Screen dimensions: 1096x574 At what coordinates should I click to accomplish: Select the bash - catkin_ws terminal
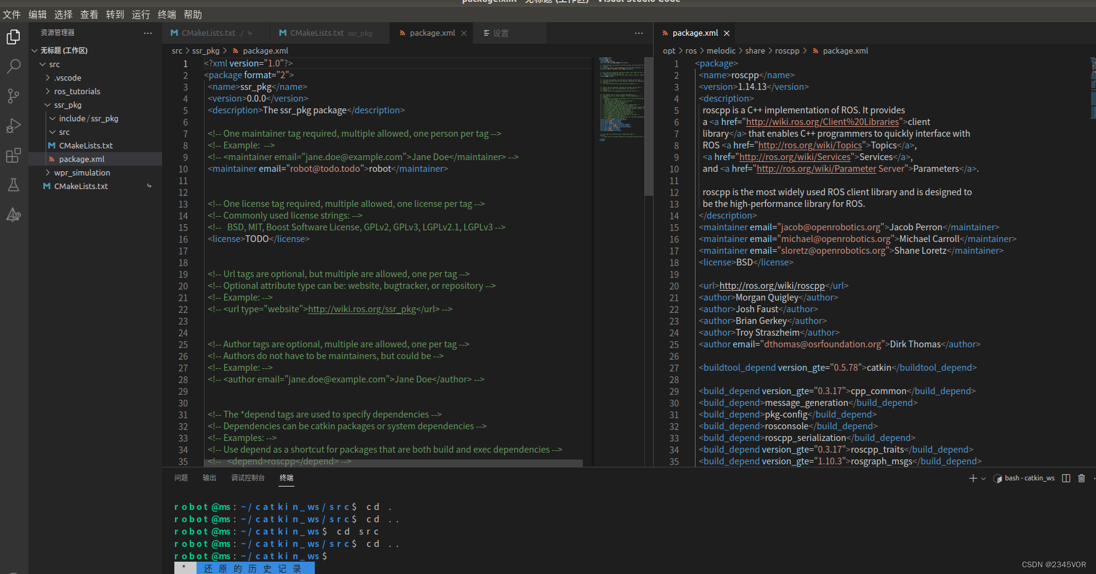(1024, 478)
